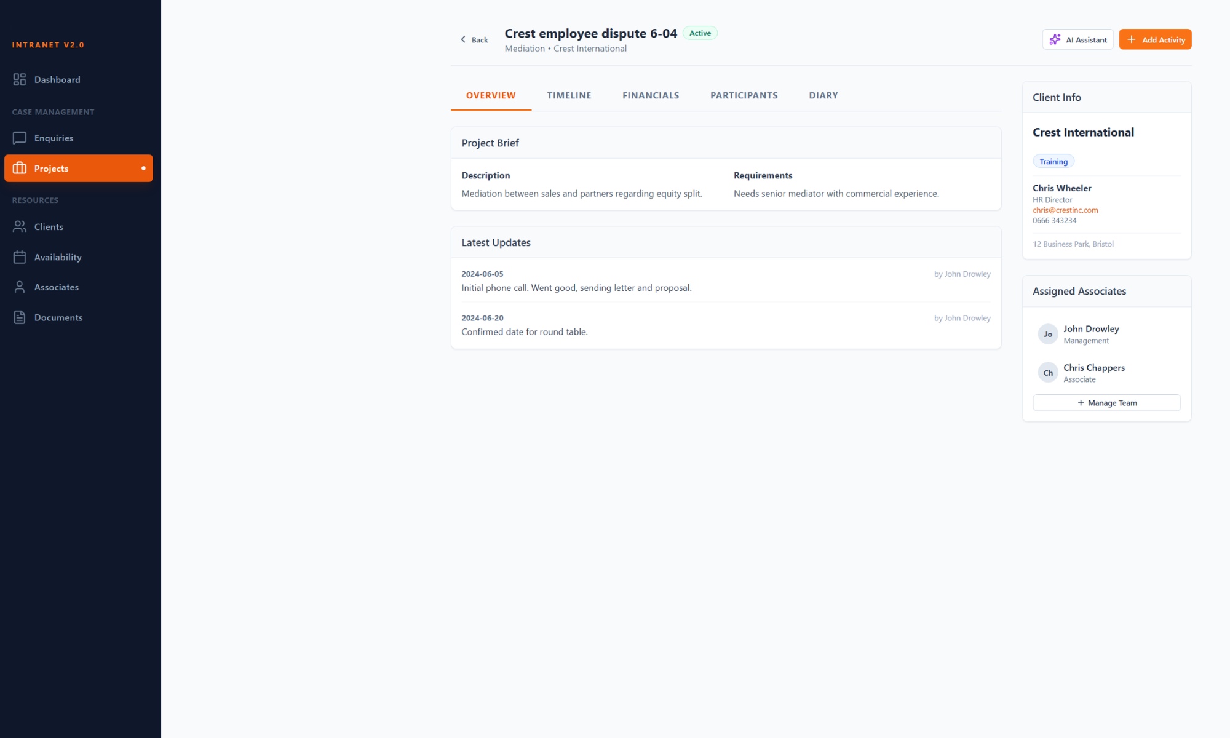The width and height of the screenshot is (1230, 738).
Task: Select the Participants tab
Action: click(744, 95)
